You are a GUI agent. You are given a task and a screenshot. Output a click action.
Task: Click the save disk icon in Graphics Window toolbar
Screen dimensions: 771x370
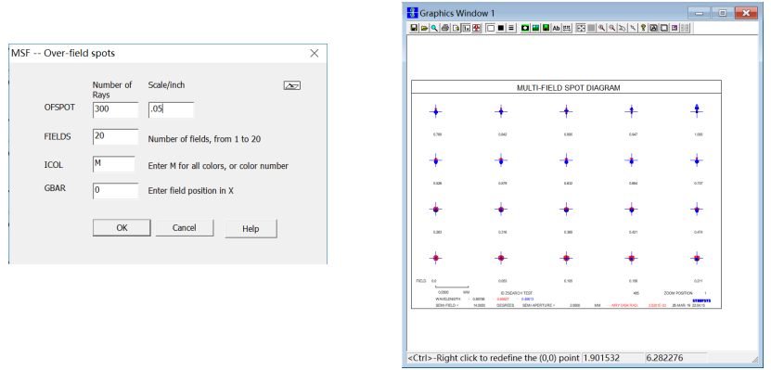(x=414, y=28)
